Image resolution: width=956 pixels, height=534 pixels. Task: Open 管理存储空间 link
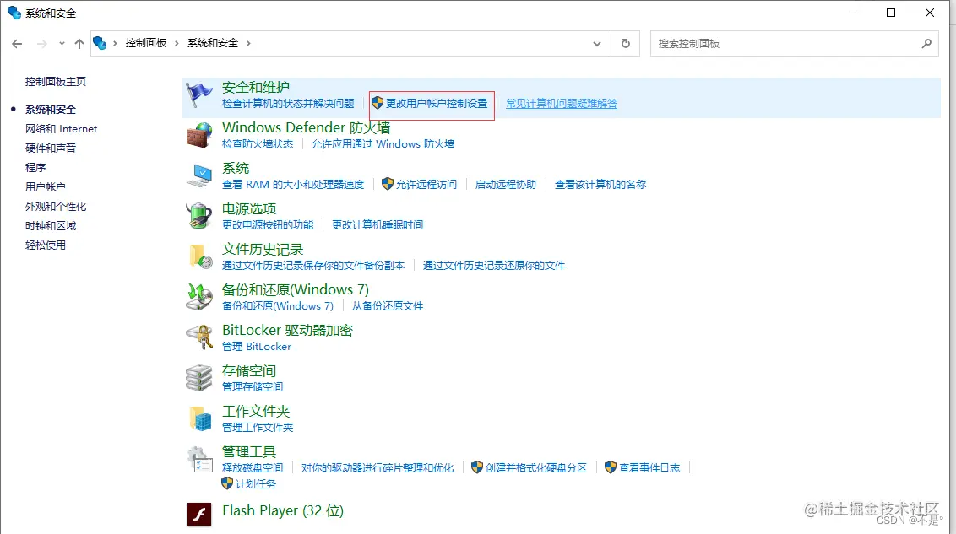tap(253, 387)
